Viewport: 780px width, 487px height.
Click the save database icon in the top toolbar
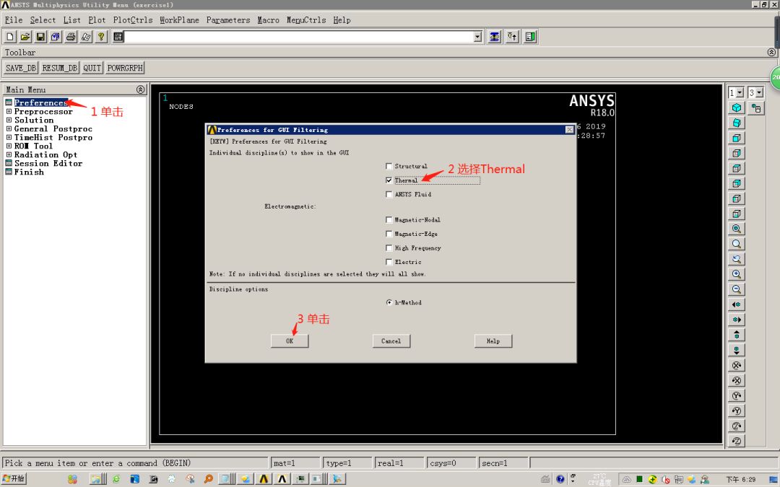click(39, 36)
